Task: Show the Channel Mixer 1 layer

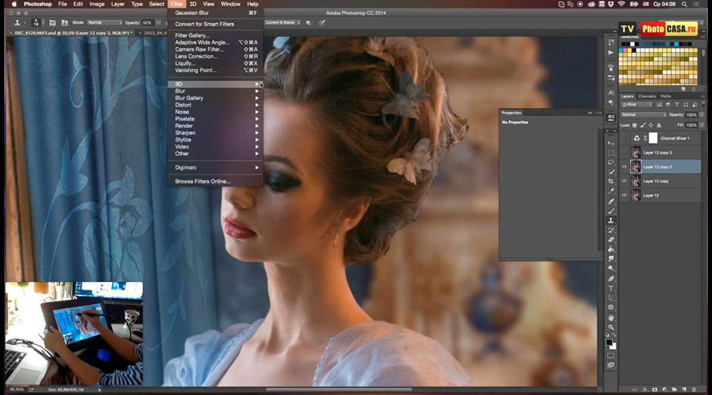Action: tap(624, 138)
